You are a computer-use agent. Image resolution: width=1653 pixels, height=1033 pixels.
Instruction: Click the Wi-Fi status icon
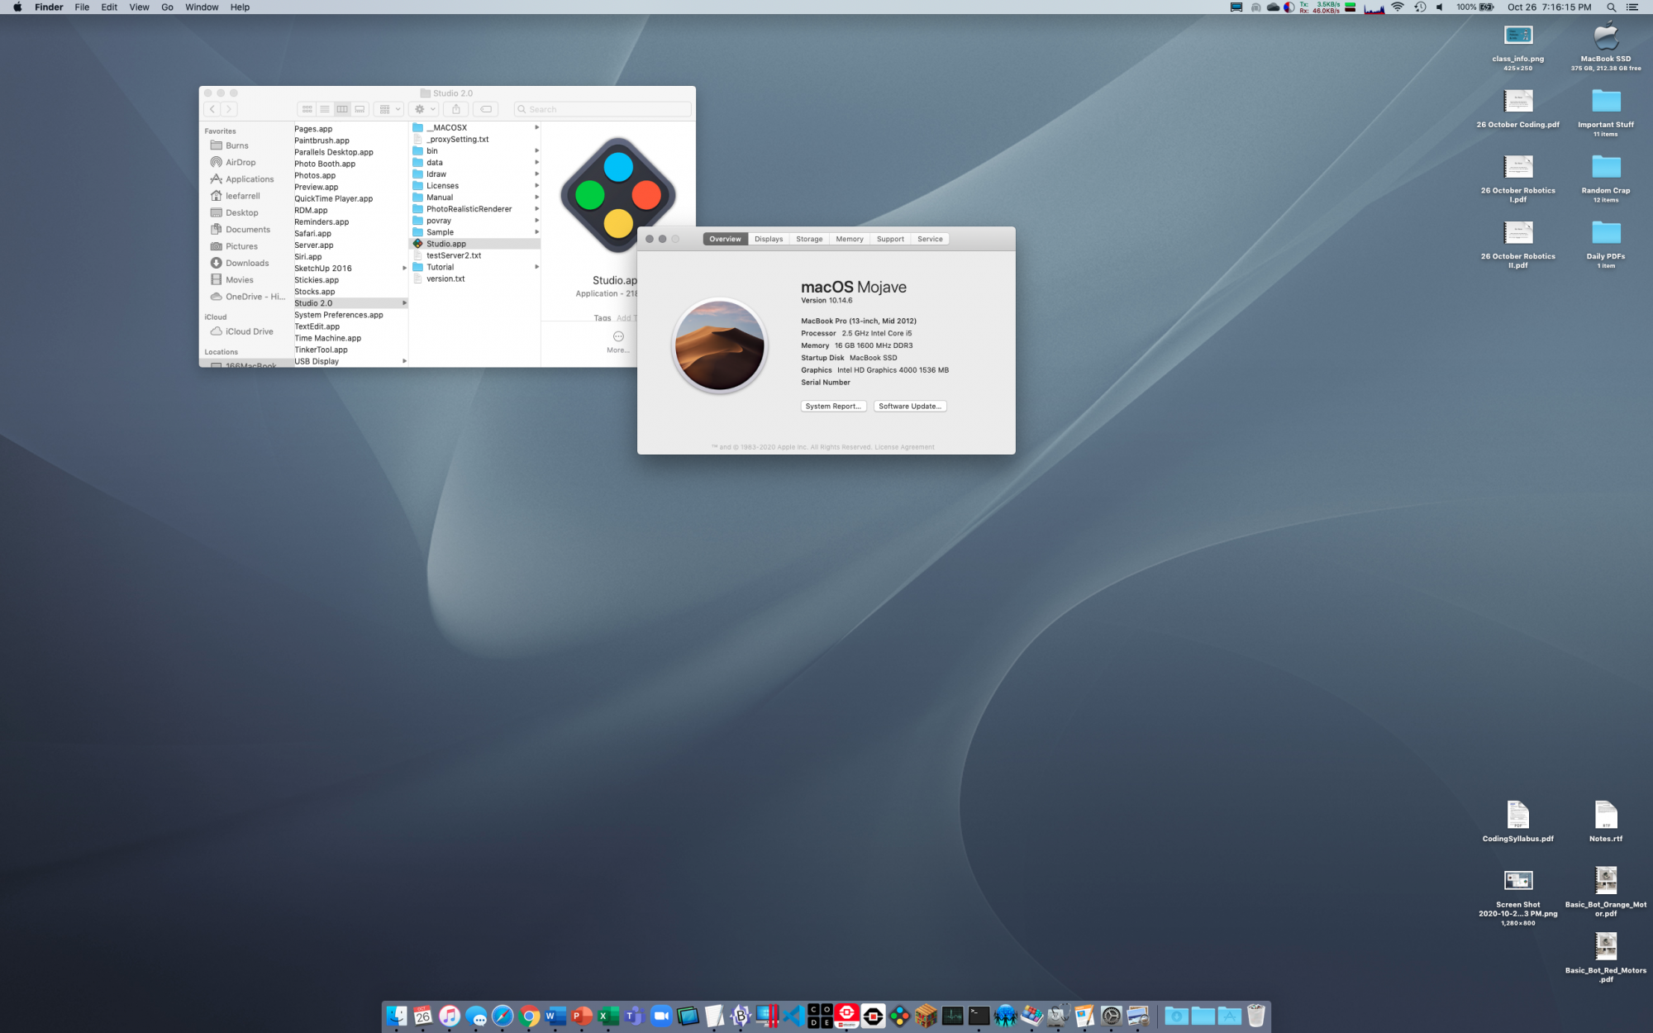point(1398,7)
